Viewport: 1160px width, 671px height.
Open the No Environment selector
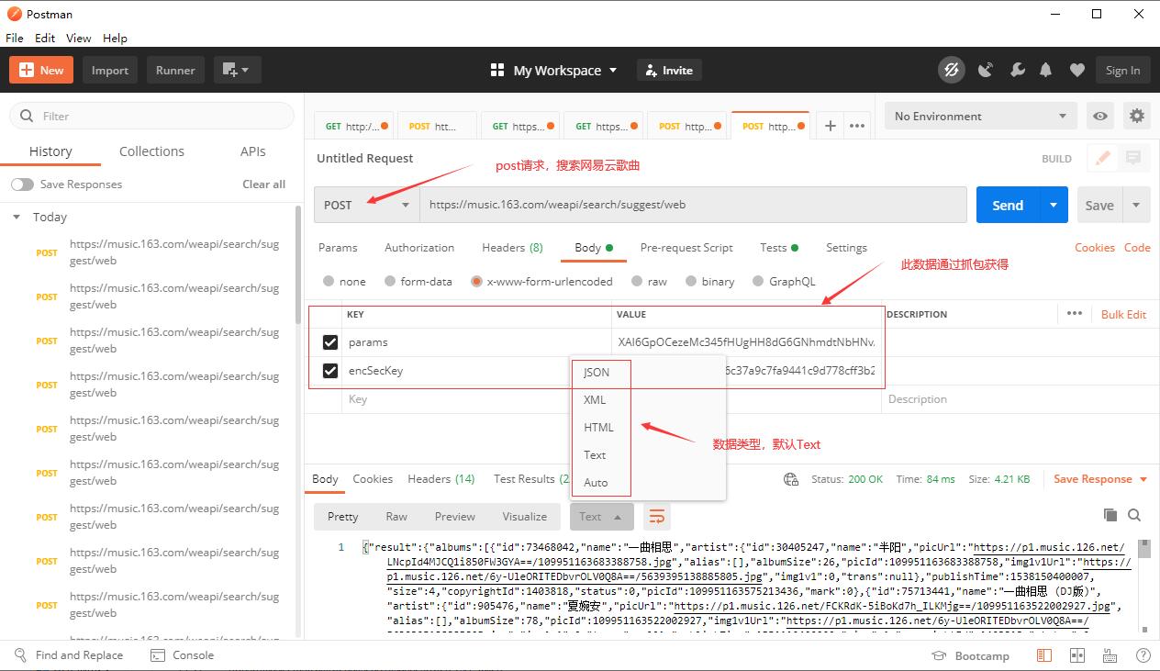point(980,116)
